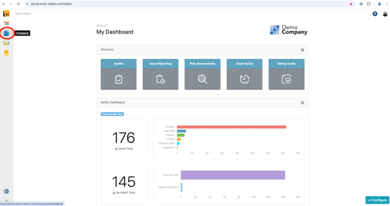Open the Company sidebar icon
This screenshot has height=206, width=390.
pos(6,33)
